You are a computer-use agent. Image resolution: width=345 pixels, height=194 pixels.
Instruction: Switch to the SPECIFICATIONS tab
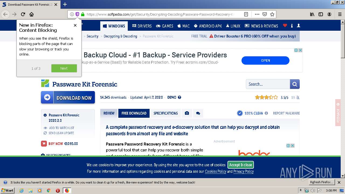pyautogui.click(x=166, y=113)
